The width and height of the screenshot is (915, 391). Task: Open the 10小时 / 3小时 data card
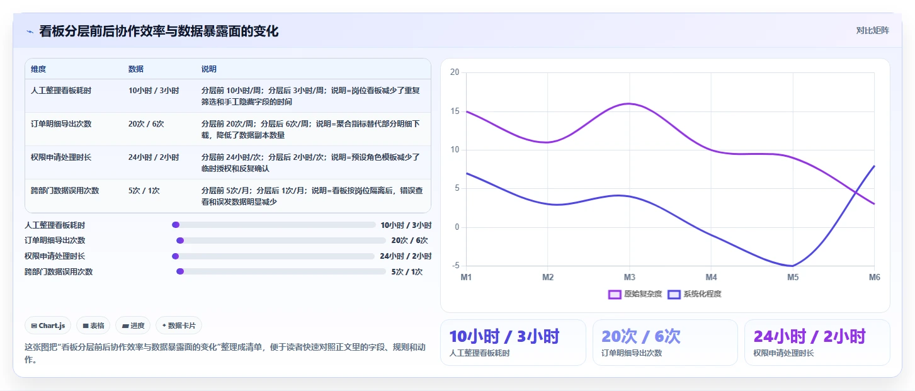coord(513,343)
